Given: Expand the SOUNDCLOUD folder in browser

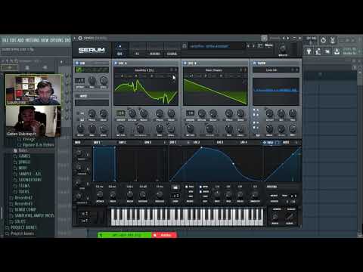Looking at the screenshot, I should click(x=30, y=180).
